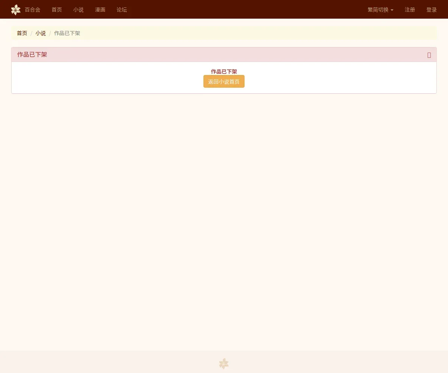The width and height of the screenshot is (448, 373).
Task: Click the bold 作品已下架 message text
Action: [x=224, y=72]
